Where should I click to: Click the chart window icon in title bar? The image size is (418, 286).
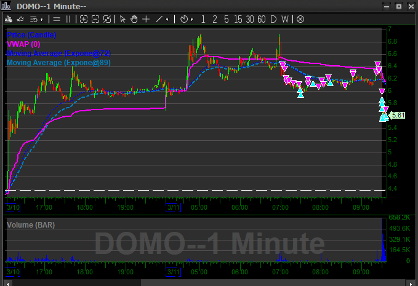click(6, 6)
